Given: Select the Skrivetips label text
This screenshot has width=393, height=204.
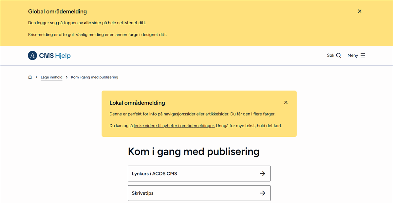Looking at the screenshot, I should click(x=142, y=193).
